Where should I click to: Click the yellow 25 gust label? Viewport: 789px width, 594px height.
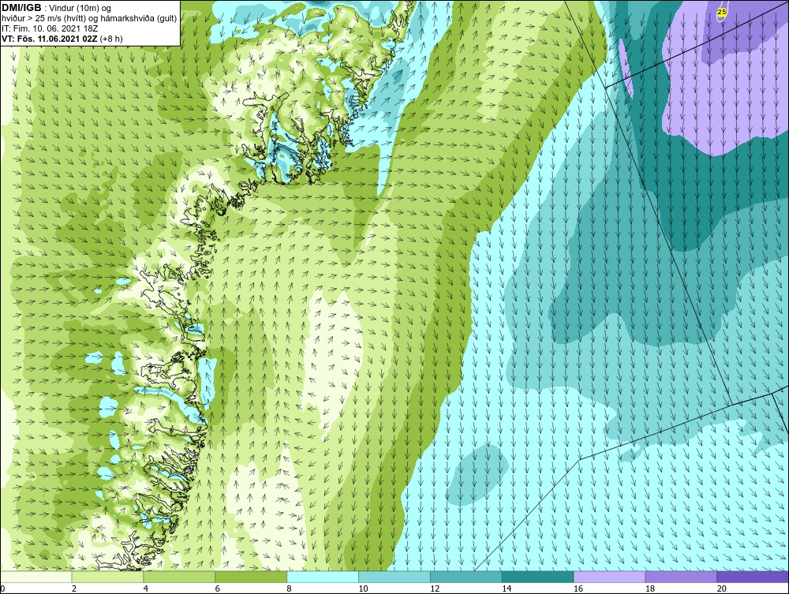(722, 12)
